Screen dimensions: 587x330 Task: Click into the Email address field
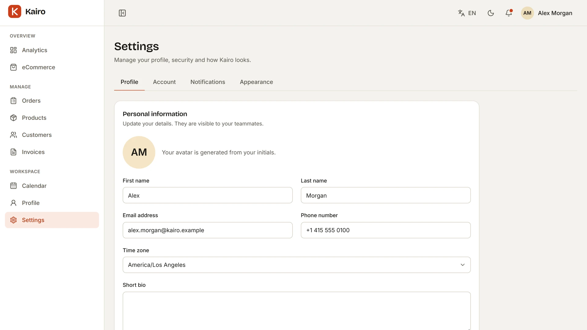[x=208, y=230]
